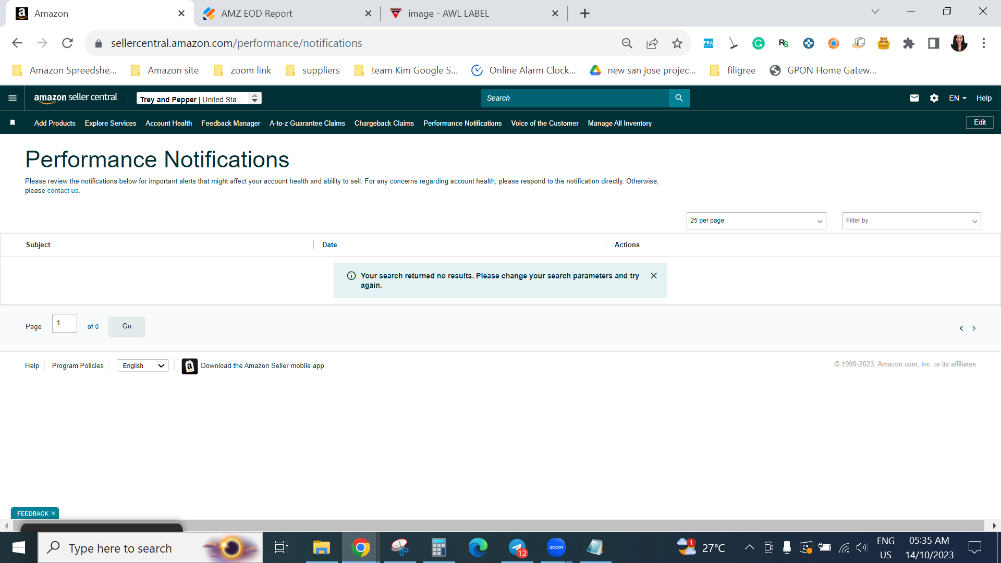Image resolution: width=1001 pixels, height=563 pixels.
Task: Bookmark this page with the star icon
Action: [x=677, y=43]
